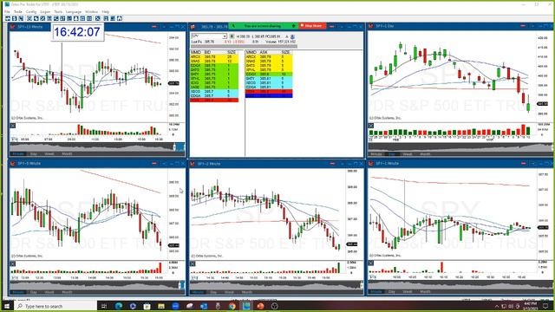555x312 pixels.
Task: Click the chart icon in SPY 15 Minute title bar
Action: point(13,27)
